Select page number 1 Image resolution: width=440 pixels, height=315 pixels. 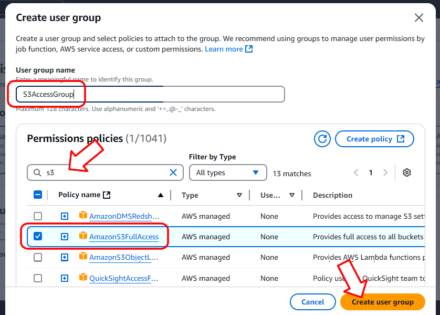pyautogui.click(x=370, y=172)
